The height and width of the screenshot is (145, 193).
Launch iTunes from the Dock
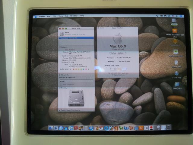71,128
